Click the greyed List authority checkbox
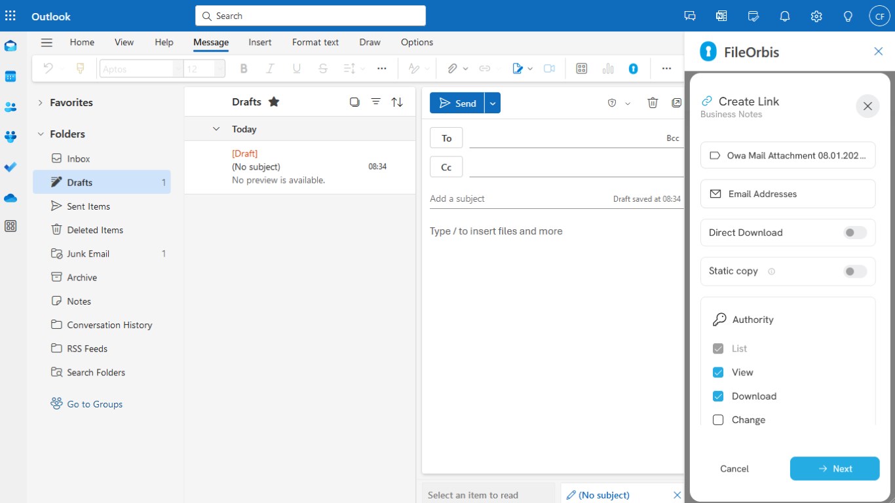This screenshot has width=895, height=503. pos(718,348)
